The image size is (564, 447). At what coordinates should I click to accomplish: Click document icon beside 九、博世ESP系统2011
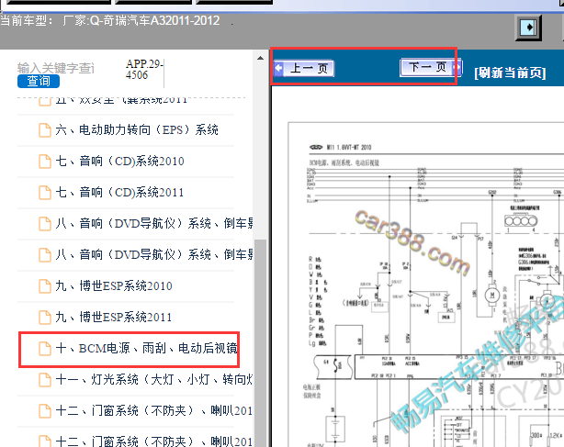pos(45,318)
